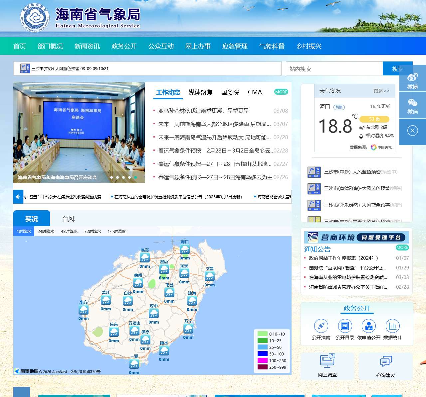Viewport: 426px width, 397px height.
Task: Open 网上调查 survey icon
Action: coord(327,361)
